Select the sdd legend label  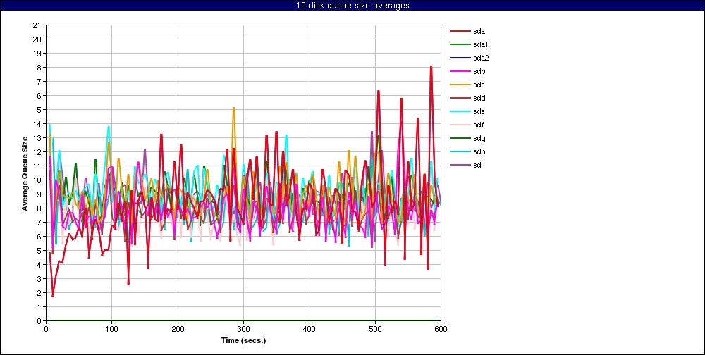tap(479, 98)
